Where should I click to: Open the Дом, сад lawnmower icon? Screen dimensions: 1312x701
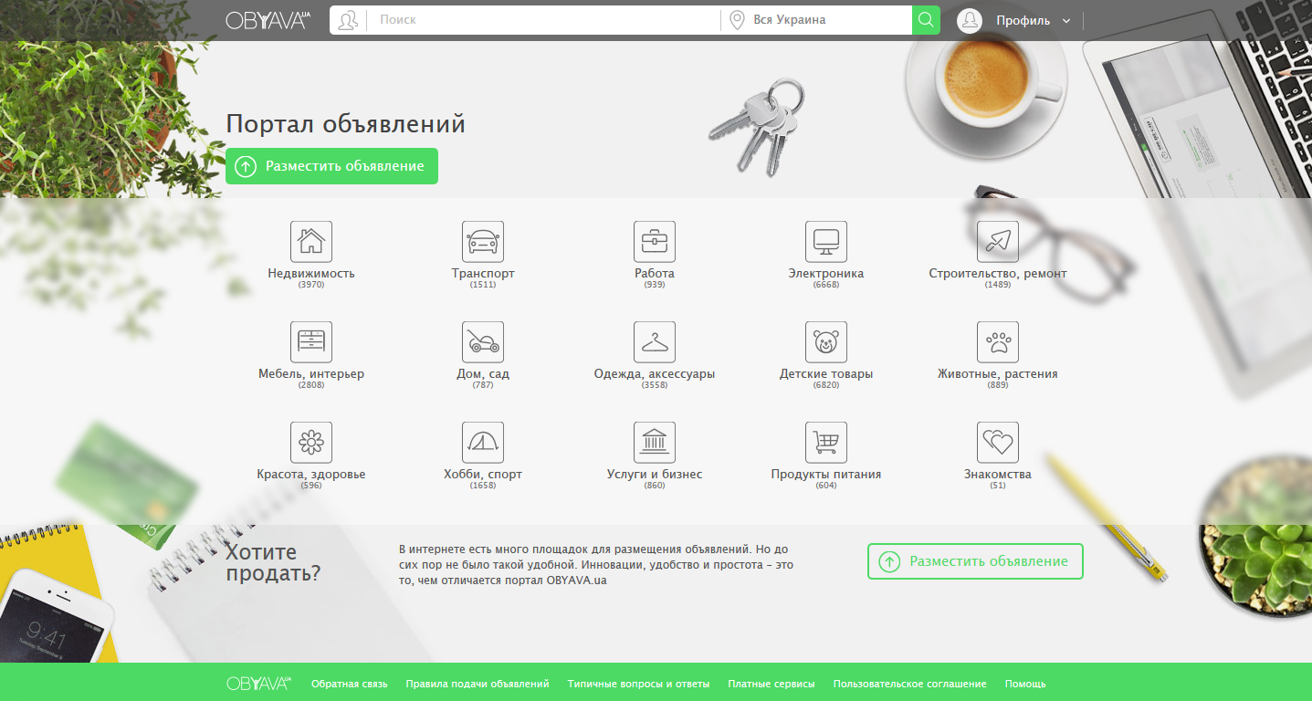483,342
